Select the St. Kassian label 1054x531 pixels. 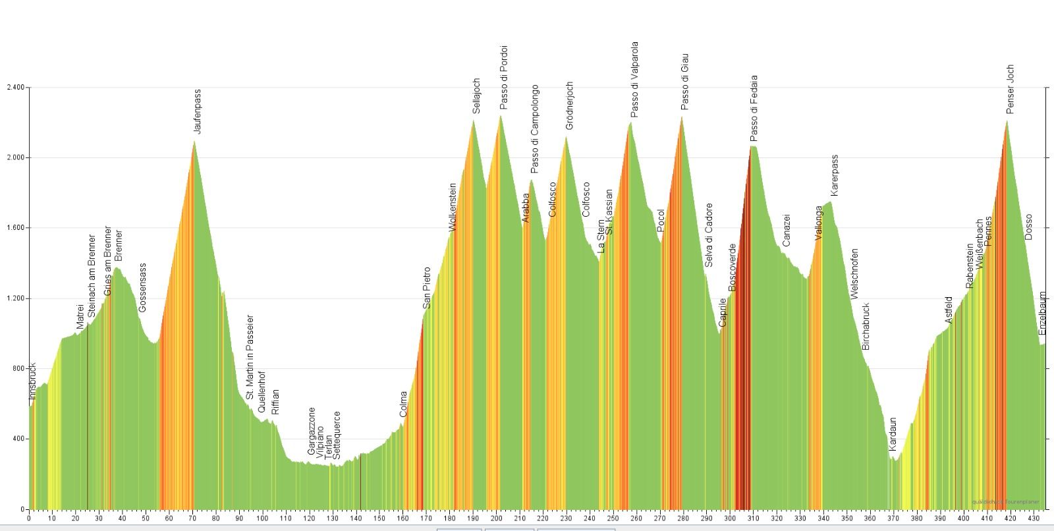point(609,212)
